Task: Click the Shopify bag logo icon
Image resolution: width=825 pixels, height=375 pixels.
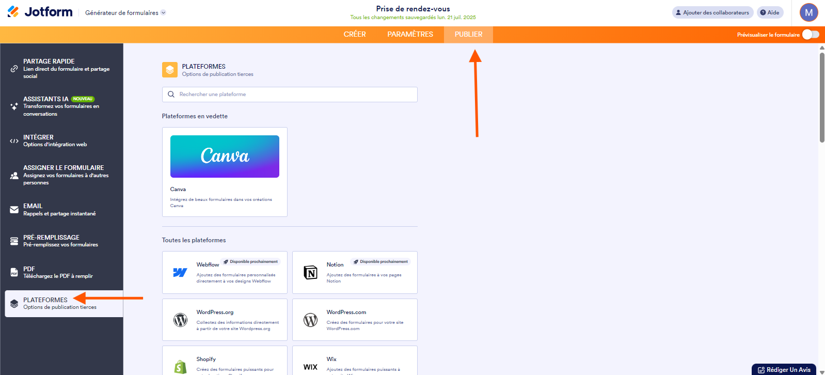Action: (x=180, y=367)
